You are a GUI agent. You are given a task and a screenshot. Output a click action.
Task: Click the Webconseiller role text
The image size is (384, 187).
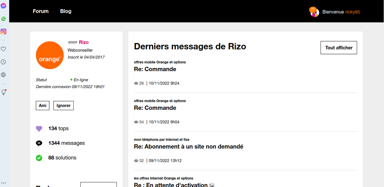[80, 50]
